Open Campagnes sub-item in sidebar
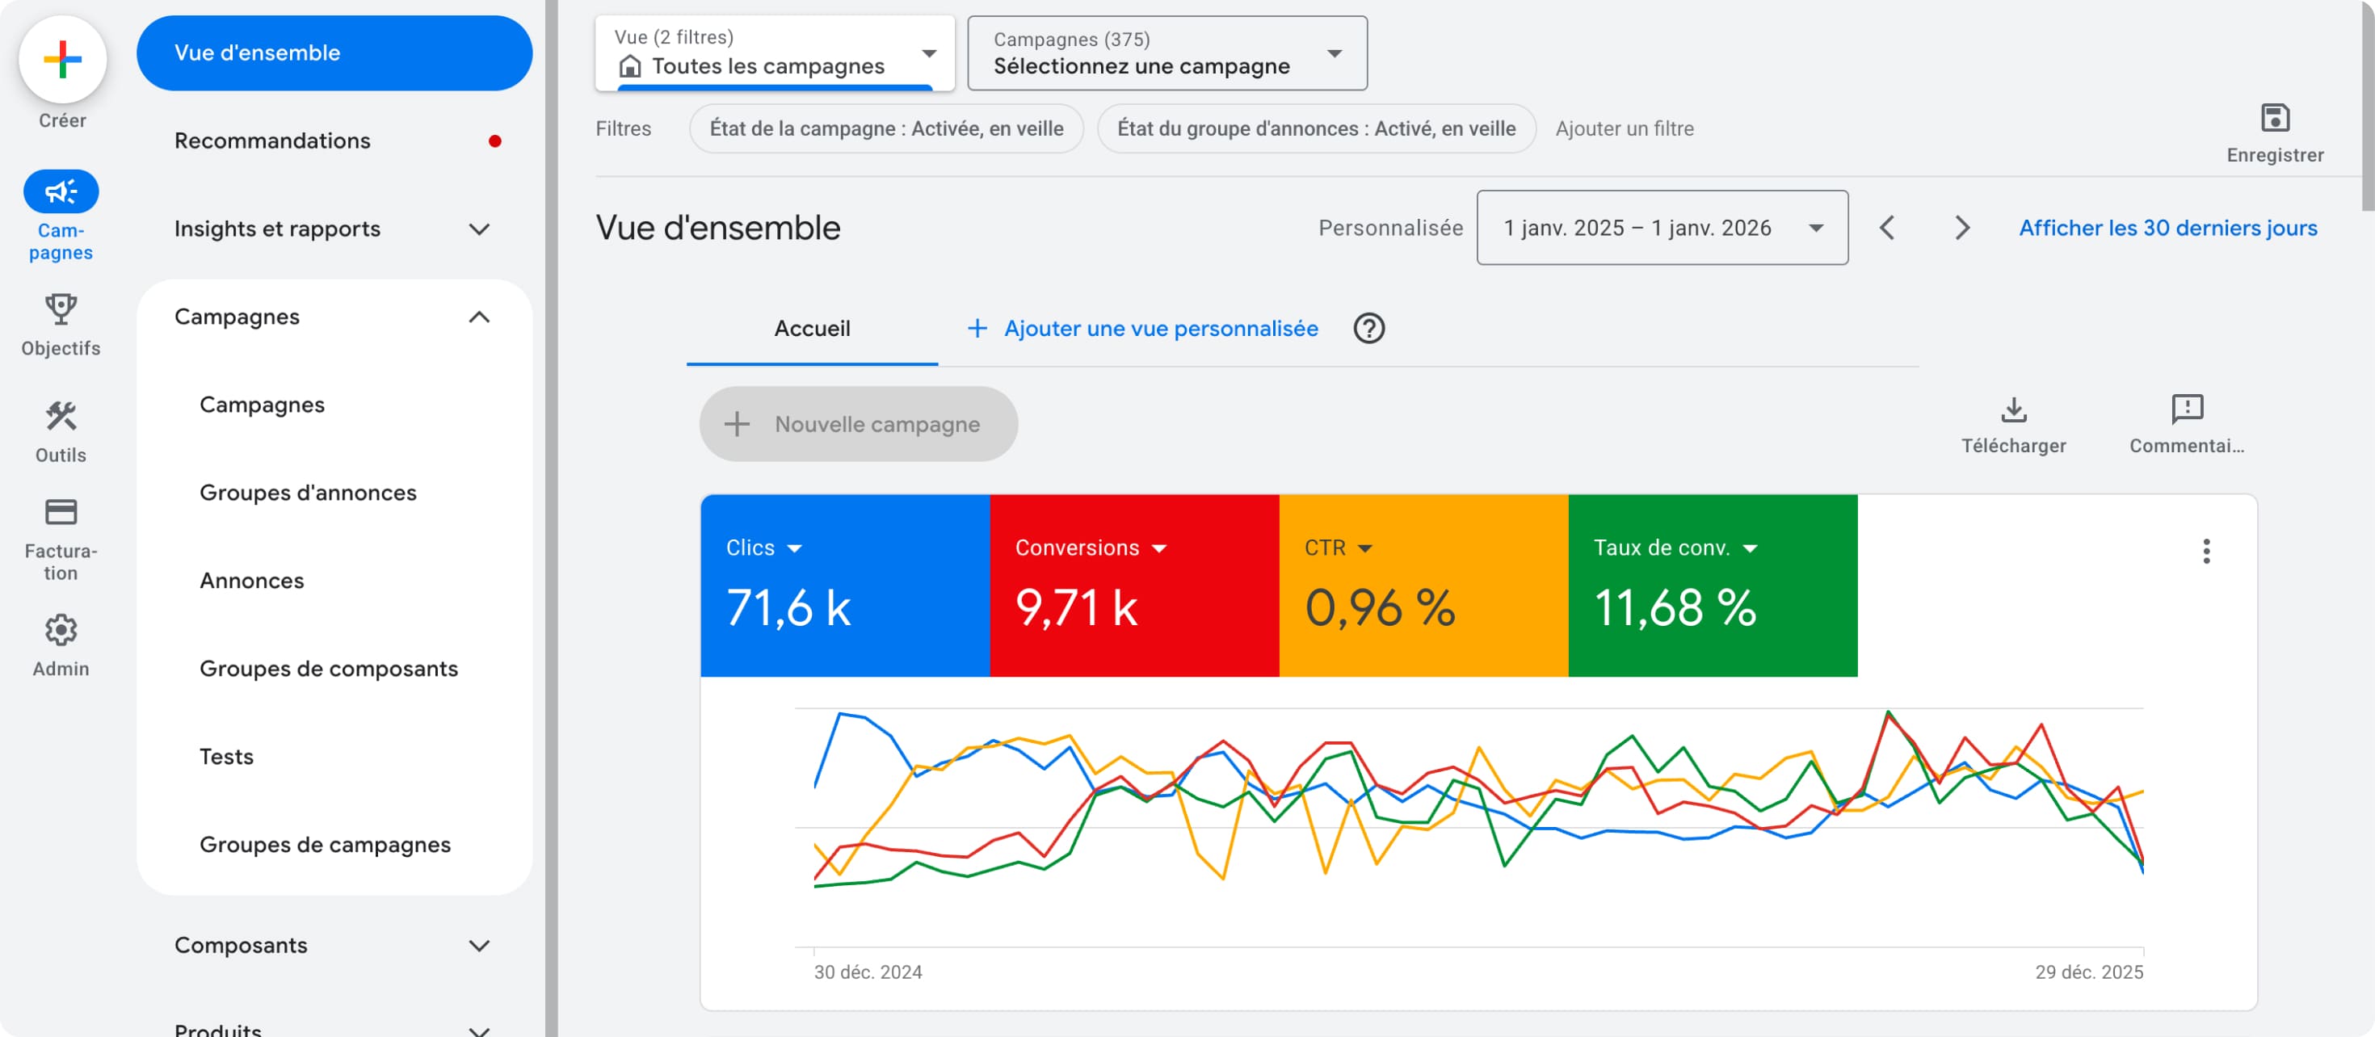 [x=262, y=405]
